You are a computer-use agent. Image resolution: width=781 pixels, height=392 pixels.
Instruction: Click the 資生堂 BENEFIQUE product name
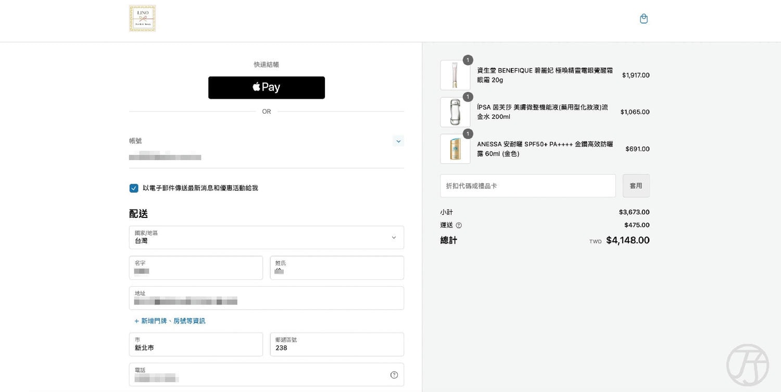(545, 75)
